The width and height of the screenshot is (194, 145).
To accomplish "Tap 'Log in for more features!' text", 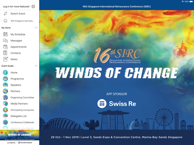I will point(16,7).
